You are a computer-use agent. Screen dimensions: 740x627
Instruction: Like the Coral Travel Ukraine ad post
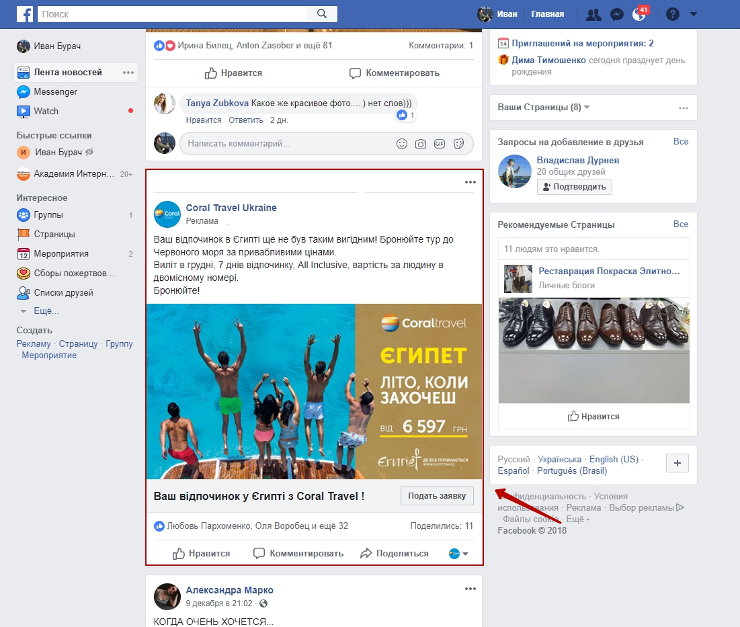[x=202, y=554]
